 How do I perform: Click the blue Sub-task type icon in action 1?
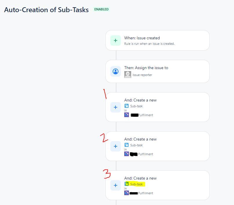pos(127,106)
